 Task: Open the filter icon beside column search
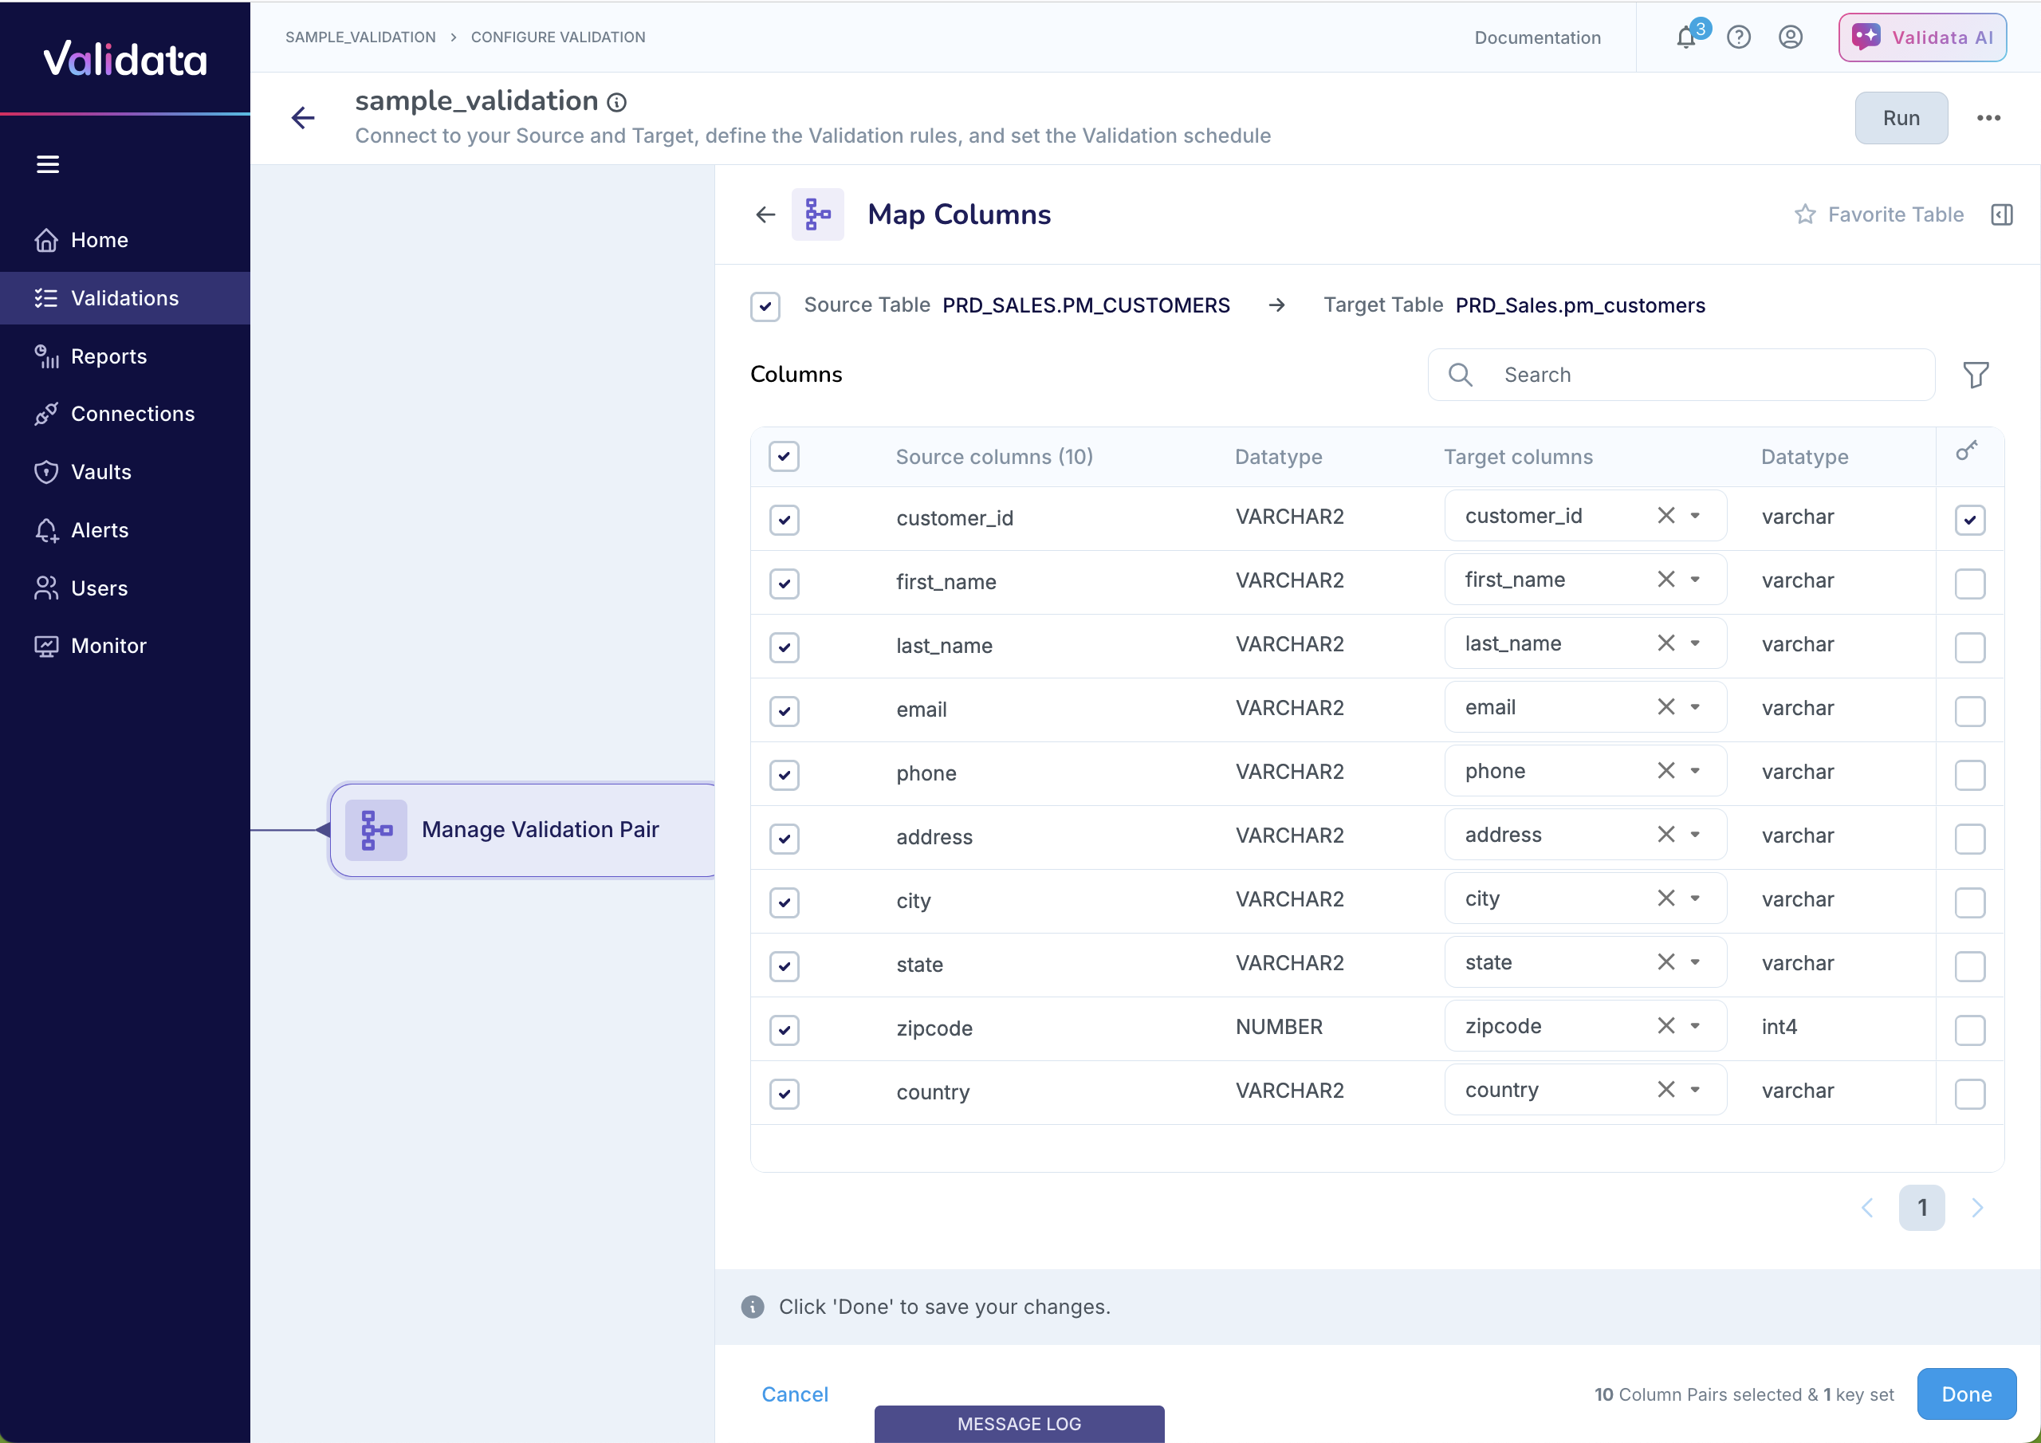1977,375
